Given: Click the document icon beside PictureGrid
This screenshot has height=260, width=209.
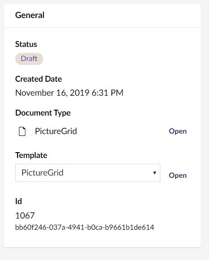Looking at the screenshot, I should [22, 131].
